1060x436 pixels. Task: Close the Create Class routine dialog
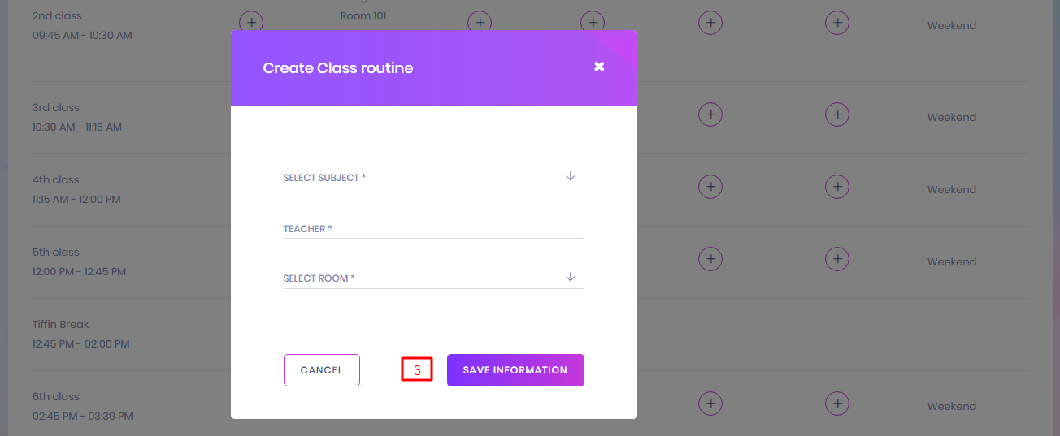coord(599,67)
